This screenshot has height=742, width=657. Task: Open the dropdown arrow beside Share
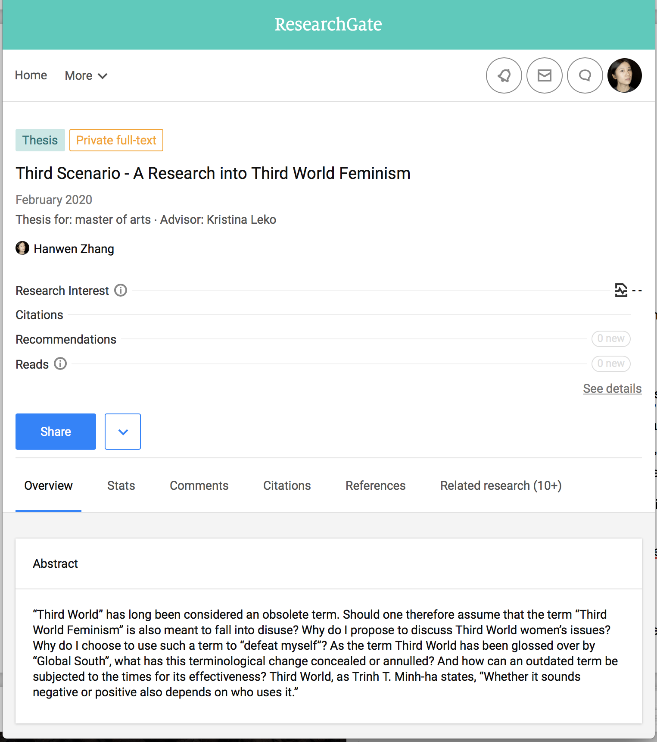(123, 432)
